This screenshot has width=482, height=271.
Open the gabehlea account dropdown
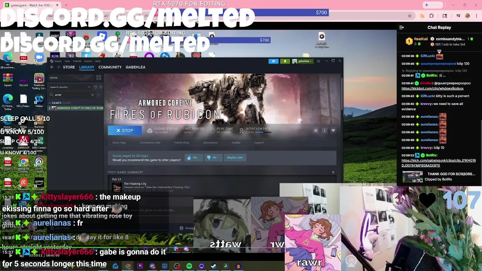point(303,61)
